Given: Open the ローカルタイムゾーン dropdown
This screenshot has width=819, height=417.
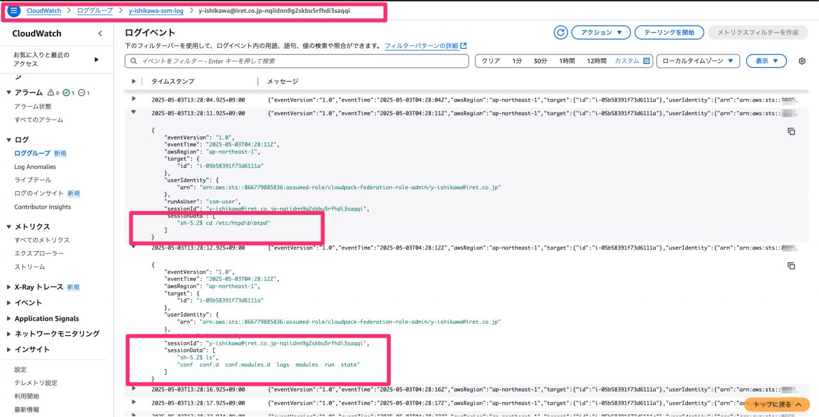Looking at the screenshot, I should 698,61.
